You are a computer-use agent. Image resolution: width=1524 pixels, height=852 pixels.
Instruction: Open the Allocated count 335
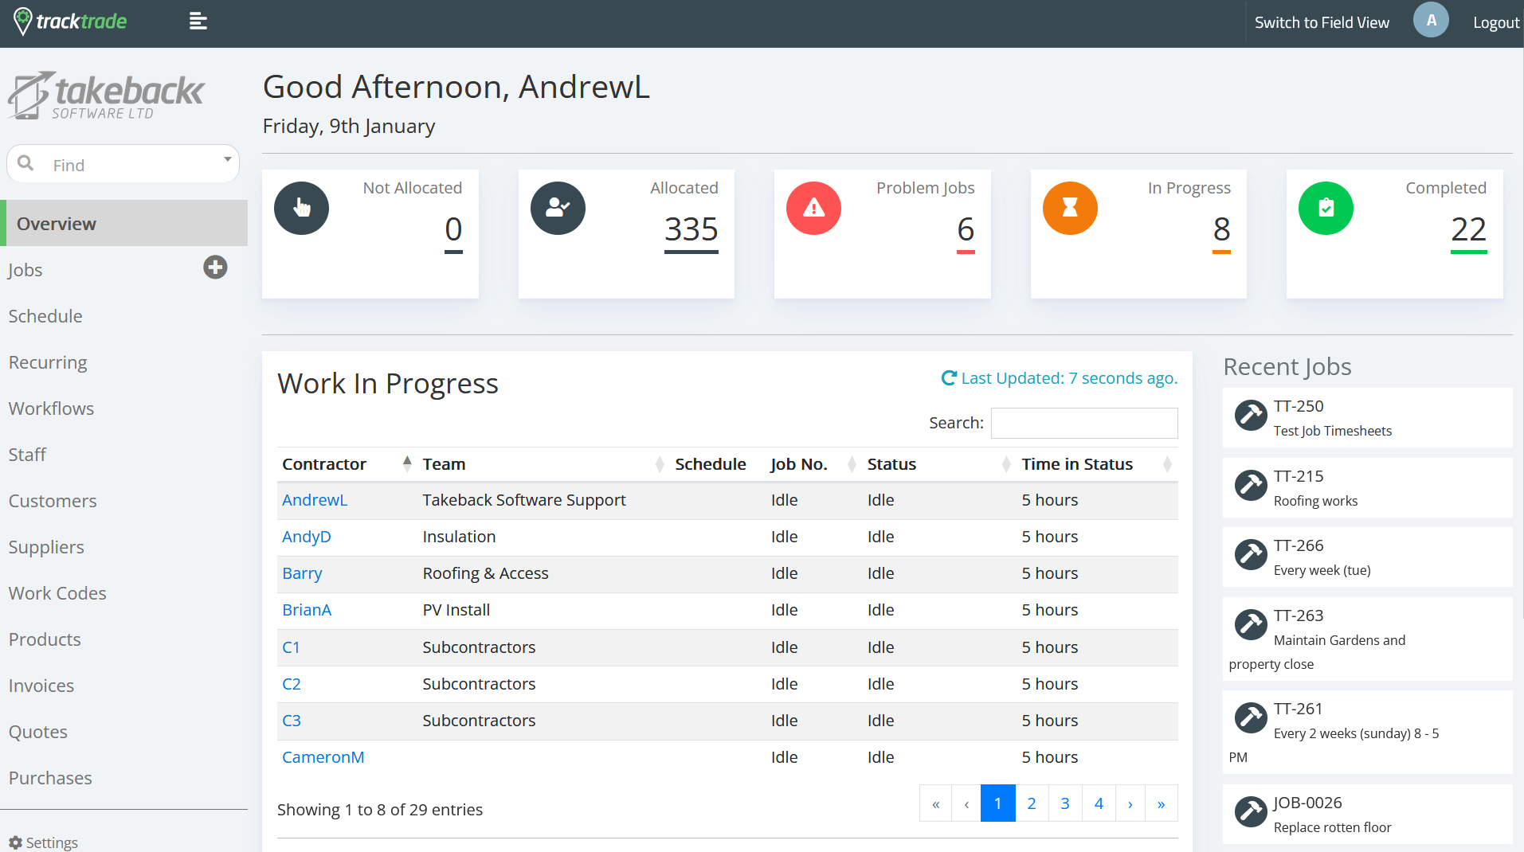tap(691, 231)
